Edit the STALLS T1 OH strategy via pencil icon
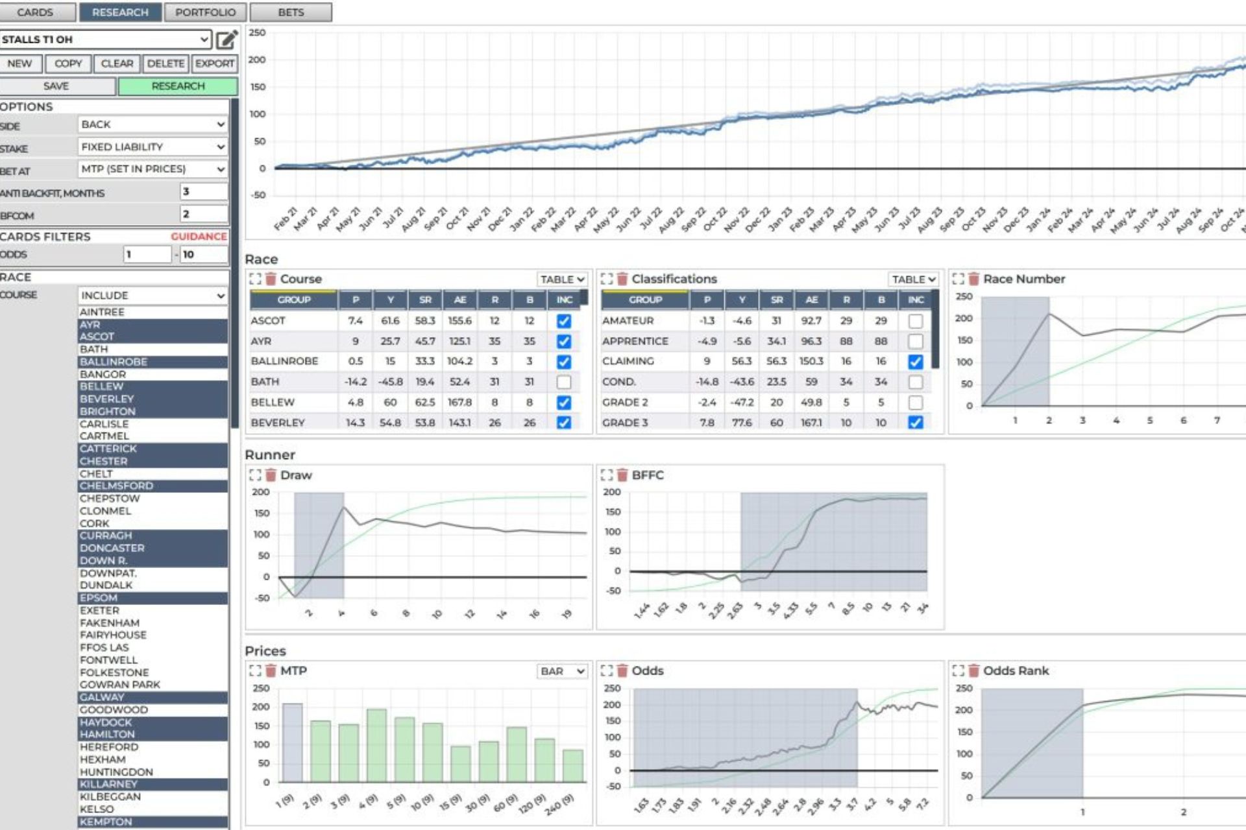The image size is (1246, 830). click(227, 39)
